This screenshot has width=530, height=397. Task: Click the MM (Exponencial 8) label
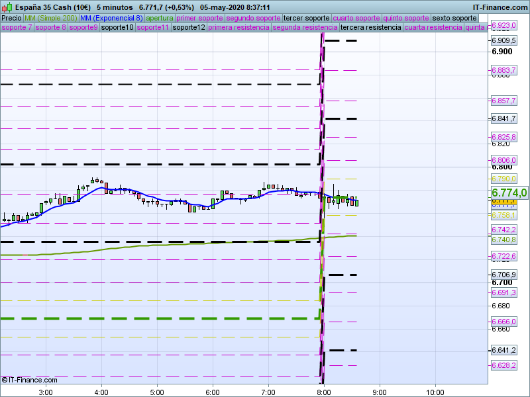(111, 19)
